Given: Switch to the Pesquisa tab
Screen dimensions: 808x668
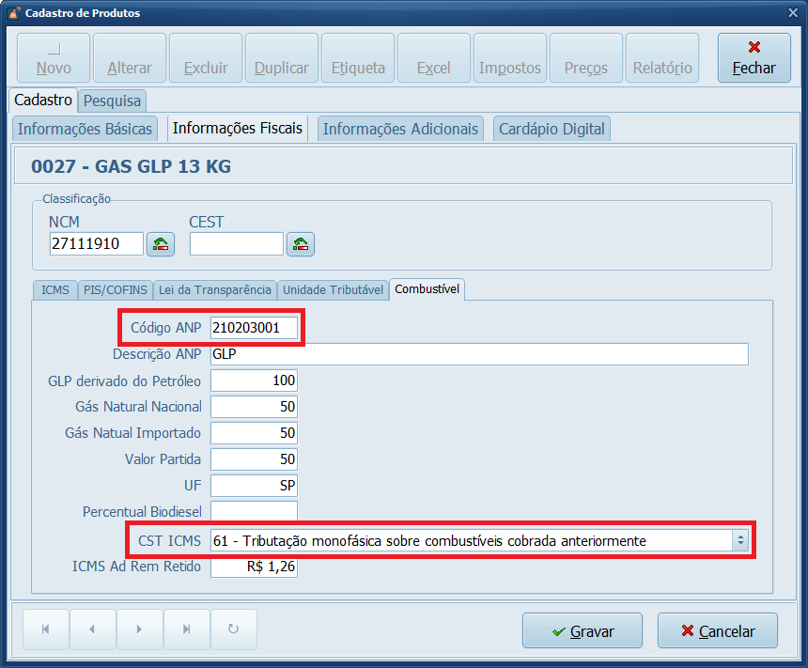Looking at the screenshot, I should tap(112, 100).
